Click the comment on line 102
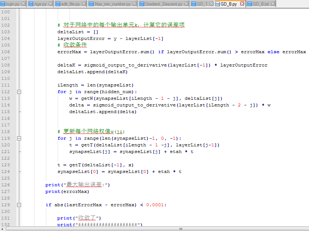 coord(121,25)
